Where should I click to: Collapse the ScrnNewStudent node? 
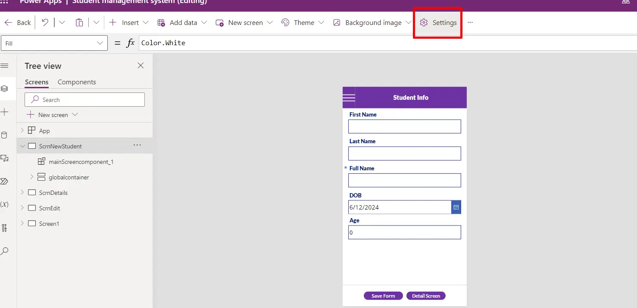[x=22, y=146]
